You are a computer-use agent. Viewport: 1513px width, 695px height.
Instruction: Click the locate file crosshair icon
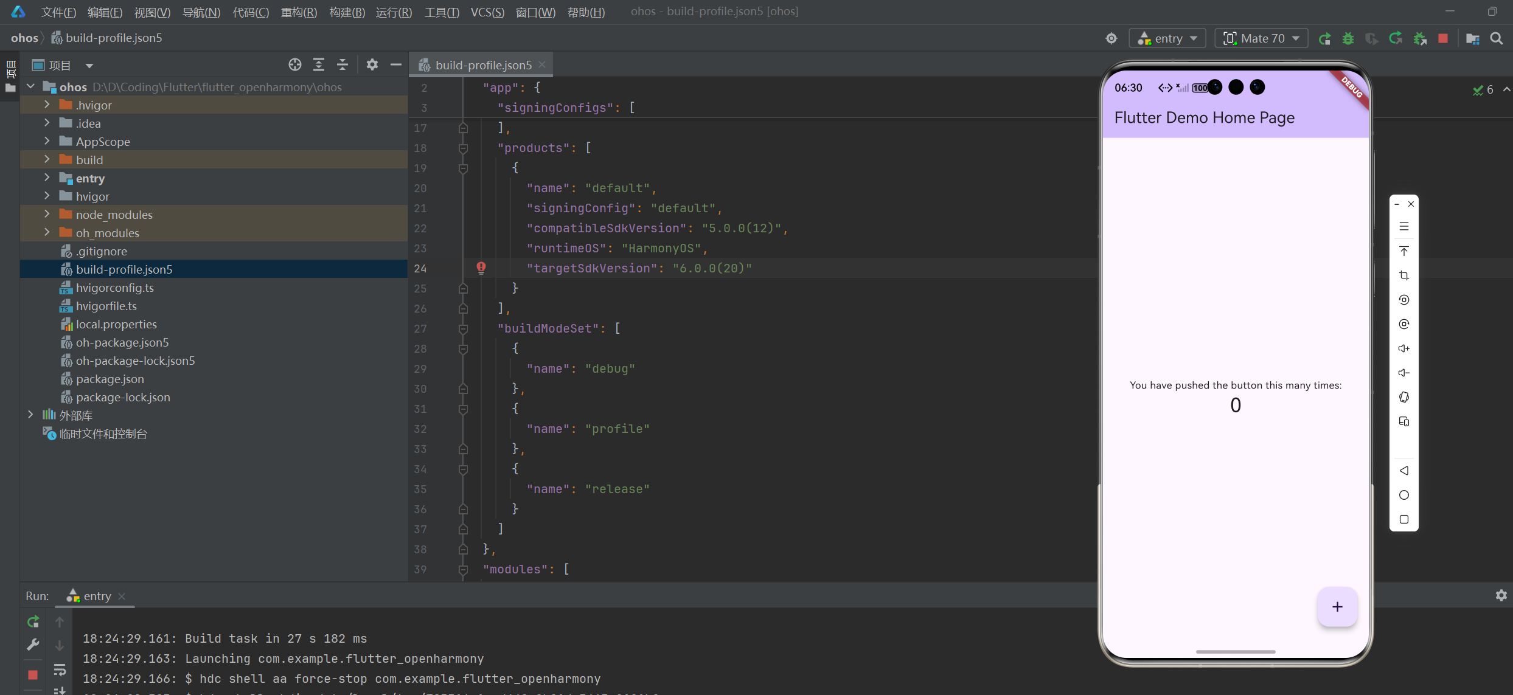(x=294, y=64)
